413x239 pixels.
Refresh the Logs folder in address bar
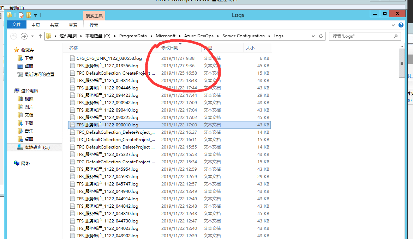click(x=321, y=36)
